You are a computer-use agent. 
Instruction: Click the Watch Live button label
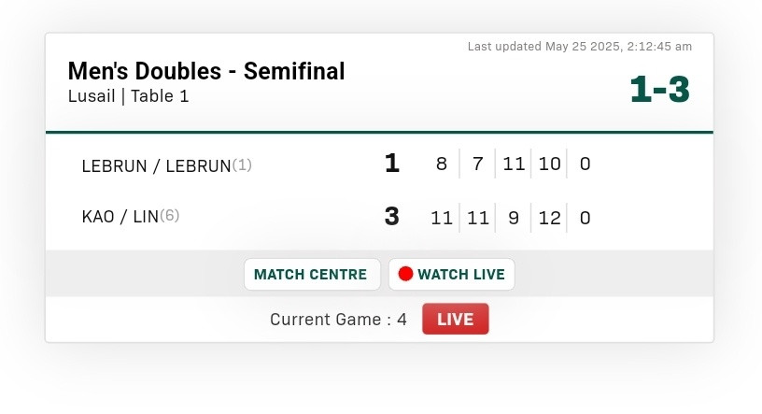tap(460, 275)
